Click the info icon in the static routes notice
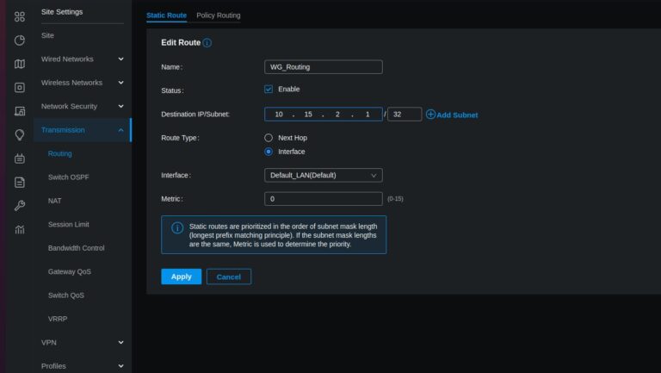661x373 pixels. pyautogui.click(x=177, y=228)
